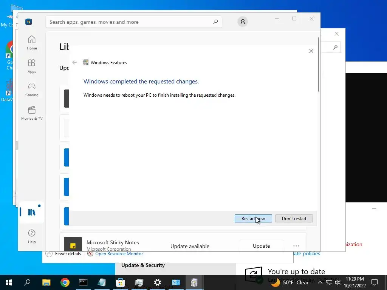Show hidden system tray icons
This screenshot has width=387, height=290.
coord(320,282)
